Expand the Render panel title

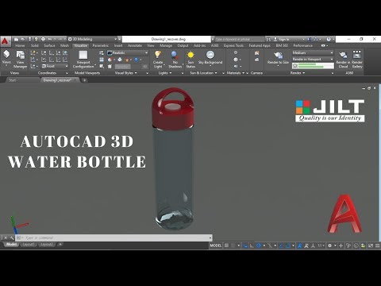(x=298, y=73)
